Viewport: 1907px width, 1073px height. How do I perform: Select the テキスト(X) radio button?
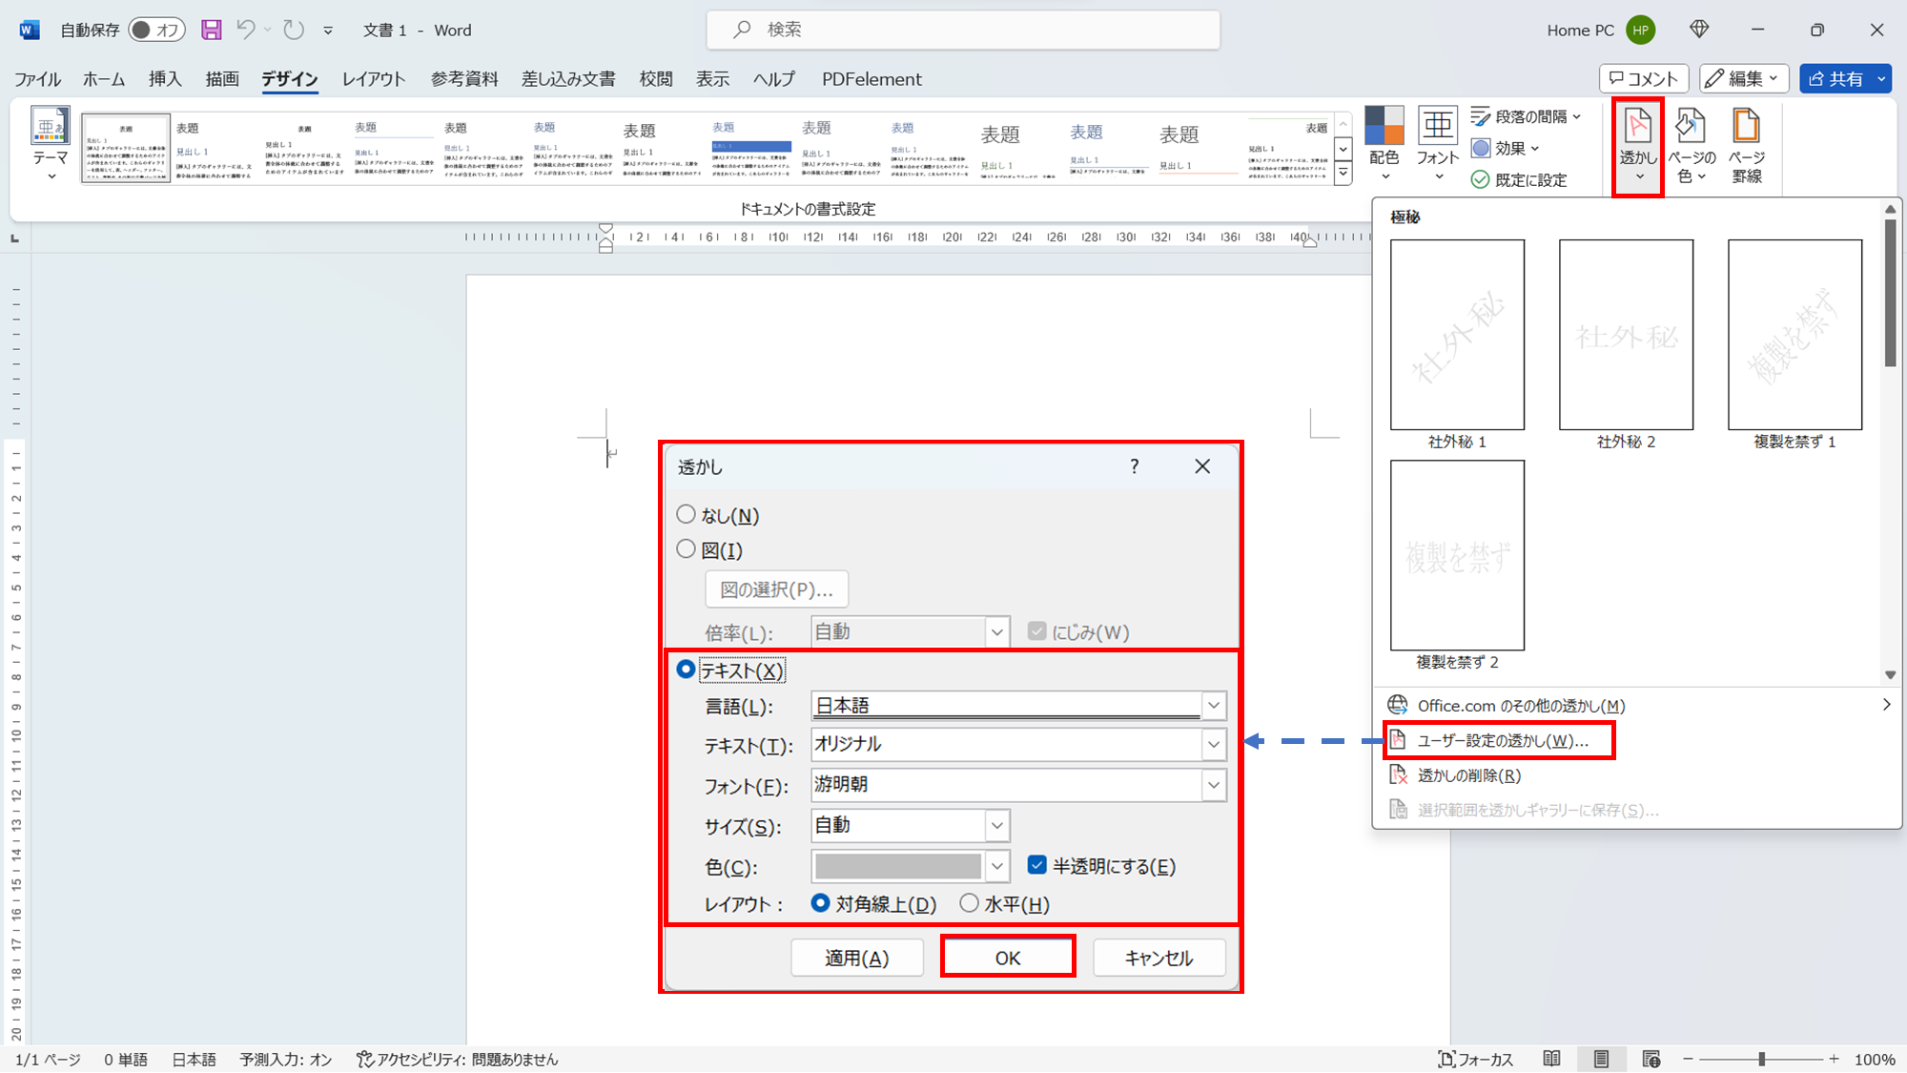pyautogui.click(x=686, y=670)
